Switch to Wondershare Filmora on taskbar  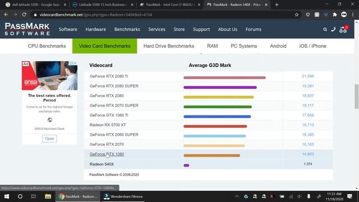123,196
